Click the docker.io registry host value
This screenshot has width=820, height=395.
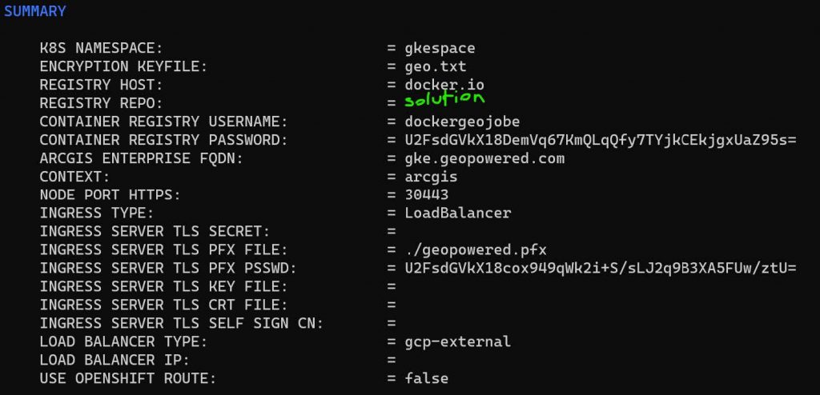coord(444,85)
